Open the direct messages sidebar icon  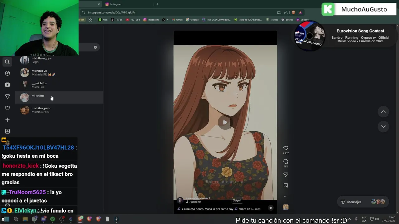click(7, 96)
